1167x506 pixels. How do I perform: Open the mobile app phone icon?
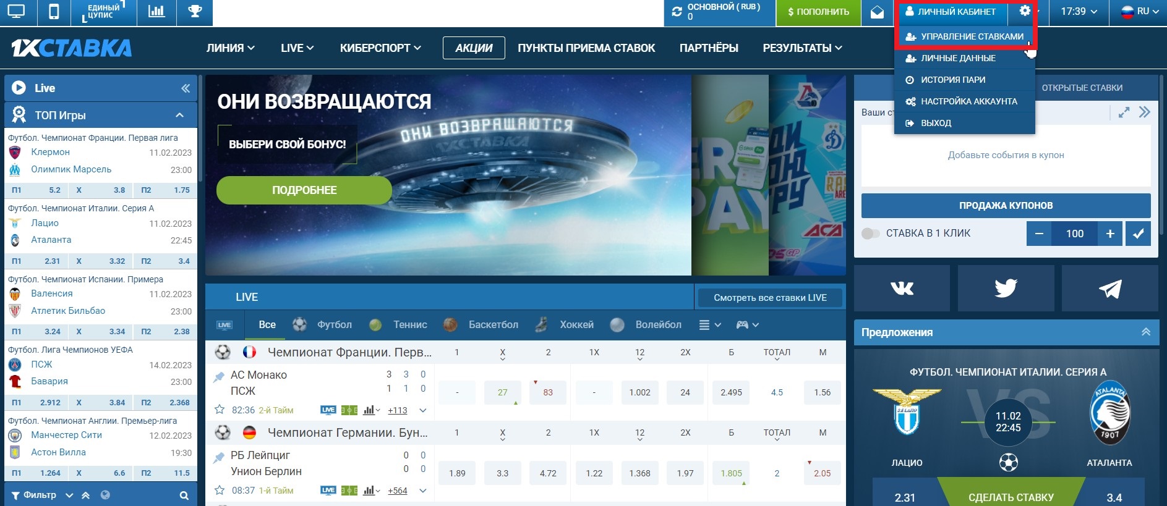coord(54,12)
